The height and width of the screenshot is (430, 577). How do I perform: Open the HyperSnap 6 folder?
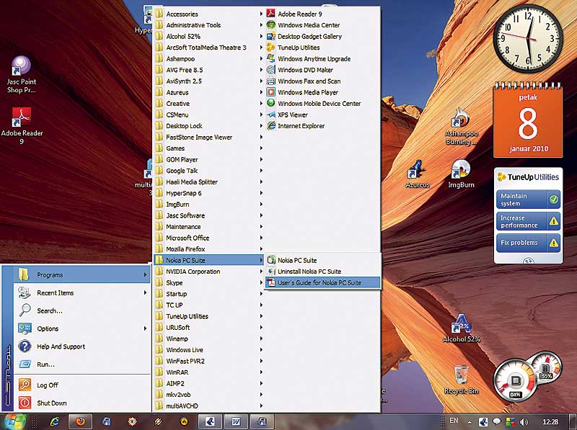coord(209,193)
